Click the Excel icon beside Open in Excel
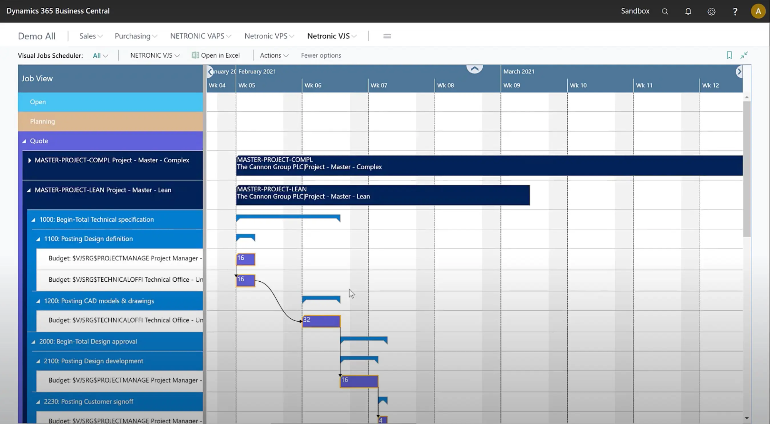The width and height of the screenshot is (770, 424). coord(195,55)
